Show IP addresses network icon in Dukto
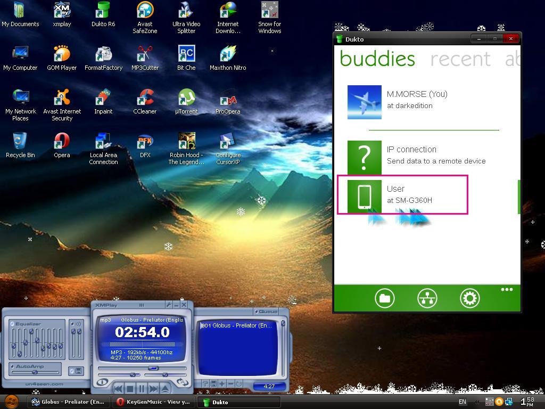This screenshot has width=545, height=409. pos(427,298)
